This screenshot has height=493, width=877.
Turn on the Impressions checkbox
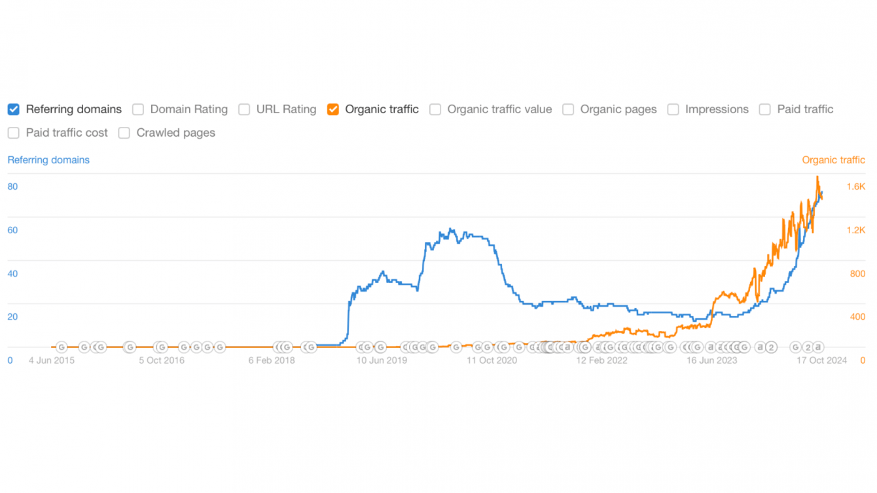click(673, 109)
